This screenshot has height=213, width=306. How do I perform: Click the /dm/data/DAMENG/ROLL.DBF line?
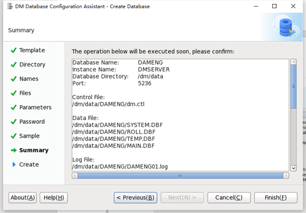point(114,132)
